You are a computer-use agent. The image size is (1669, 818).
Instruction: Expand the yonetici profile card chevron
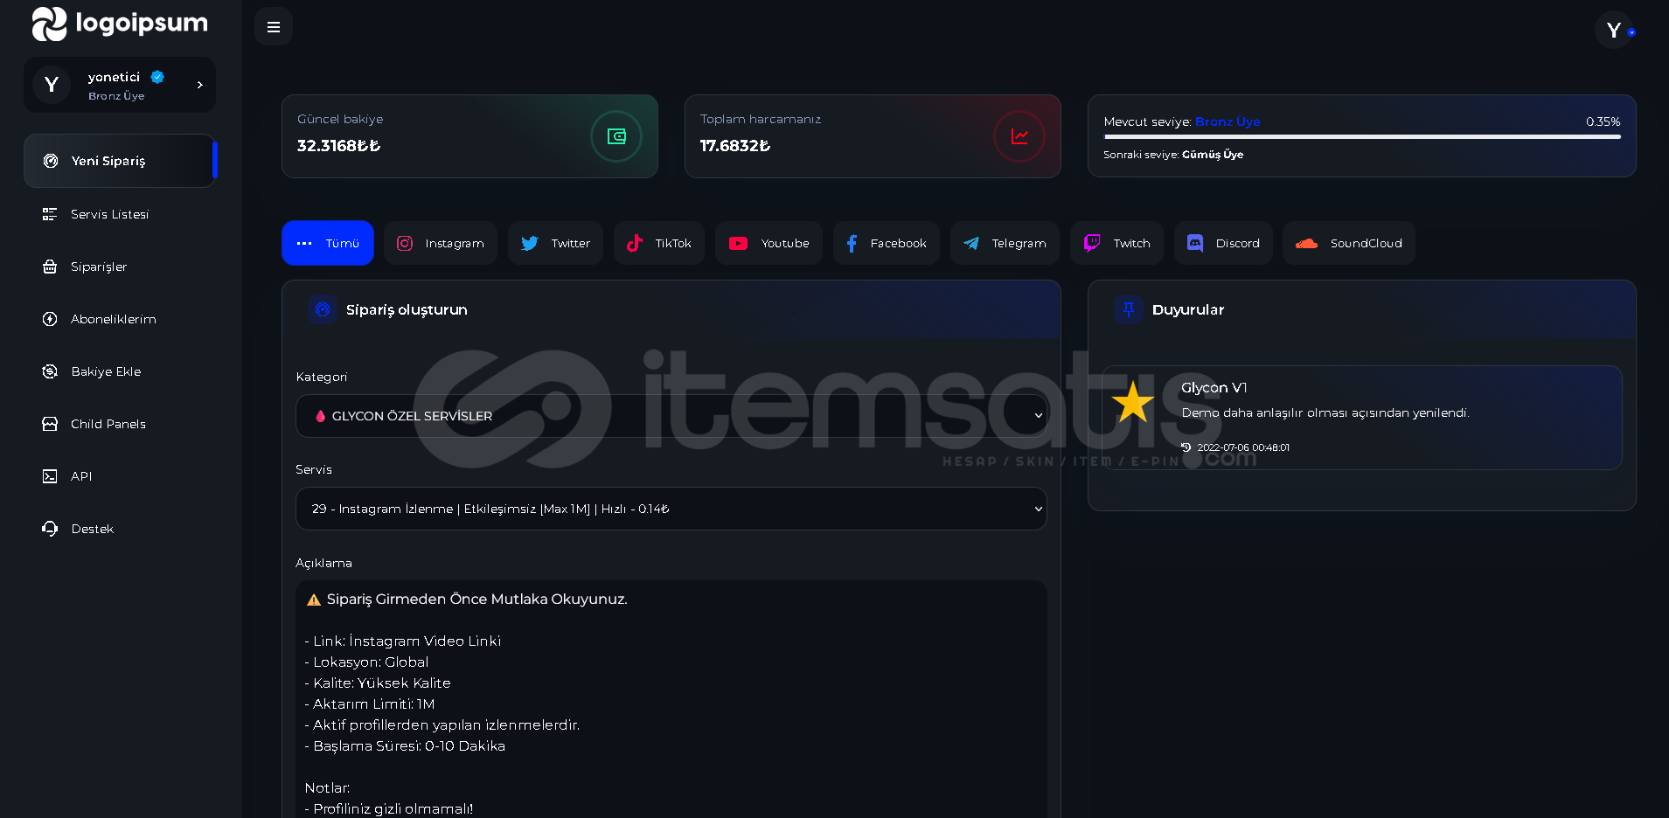point(200,85)
